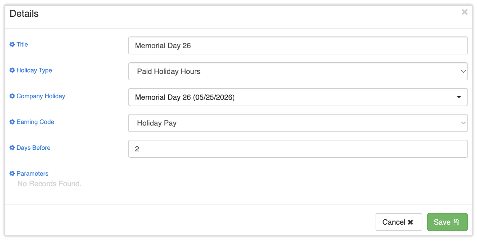Image resolution: width=477 pixels, height=241 pixels.
Task: Click the gear icon beside Title
Action: click(12, 44)
